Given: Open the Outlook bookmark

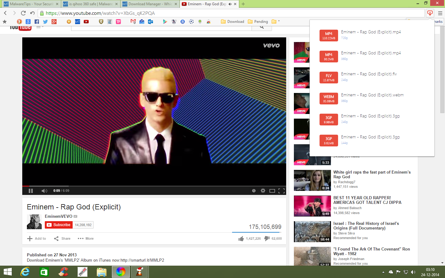Looking at the screenshot, I should pos(150,22).
